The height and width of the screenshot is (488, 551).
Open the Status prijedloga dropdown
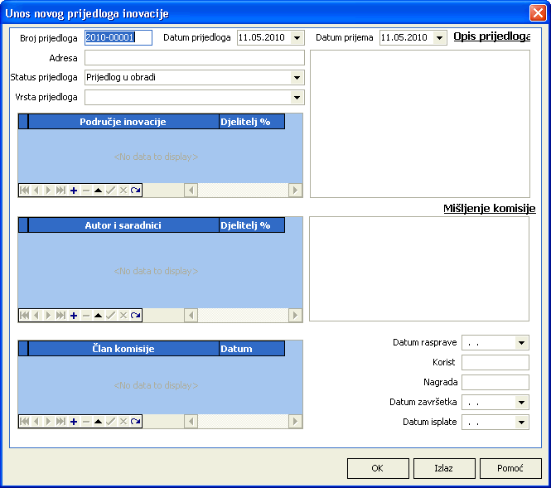click(297, 78)
